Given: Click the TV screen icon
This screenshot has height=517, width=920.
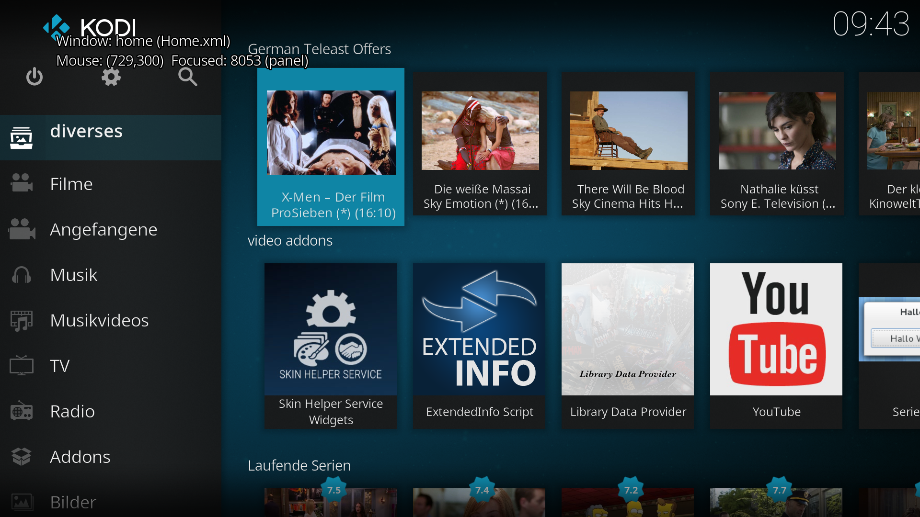Looking at the screenshot, I should (x=22, y=366).
